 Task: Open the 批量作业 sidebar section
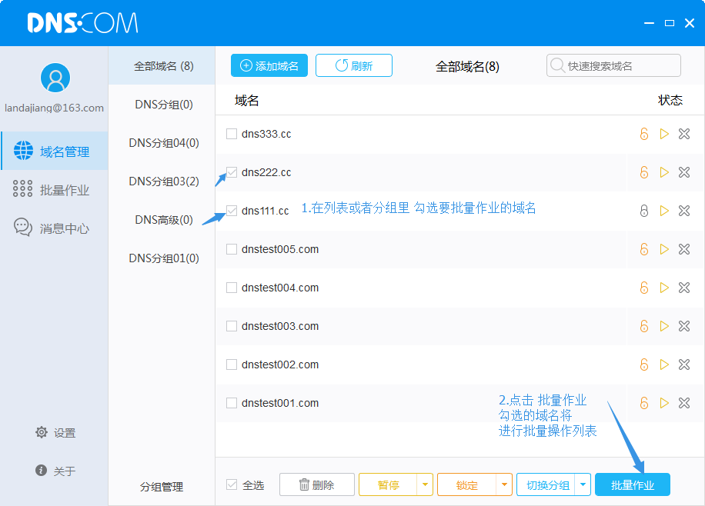(54, 190)
